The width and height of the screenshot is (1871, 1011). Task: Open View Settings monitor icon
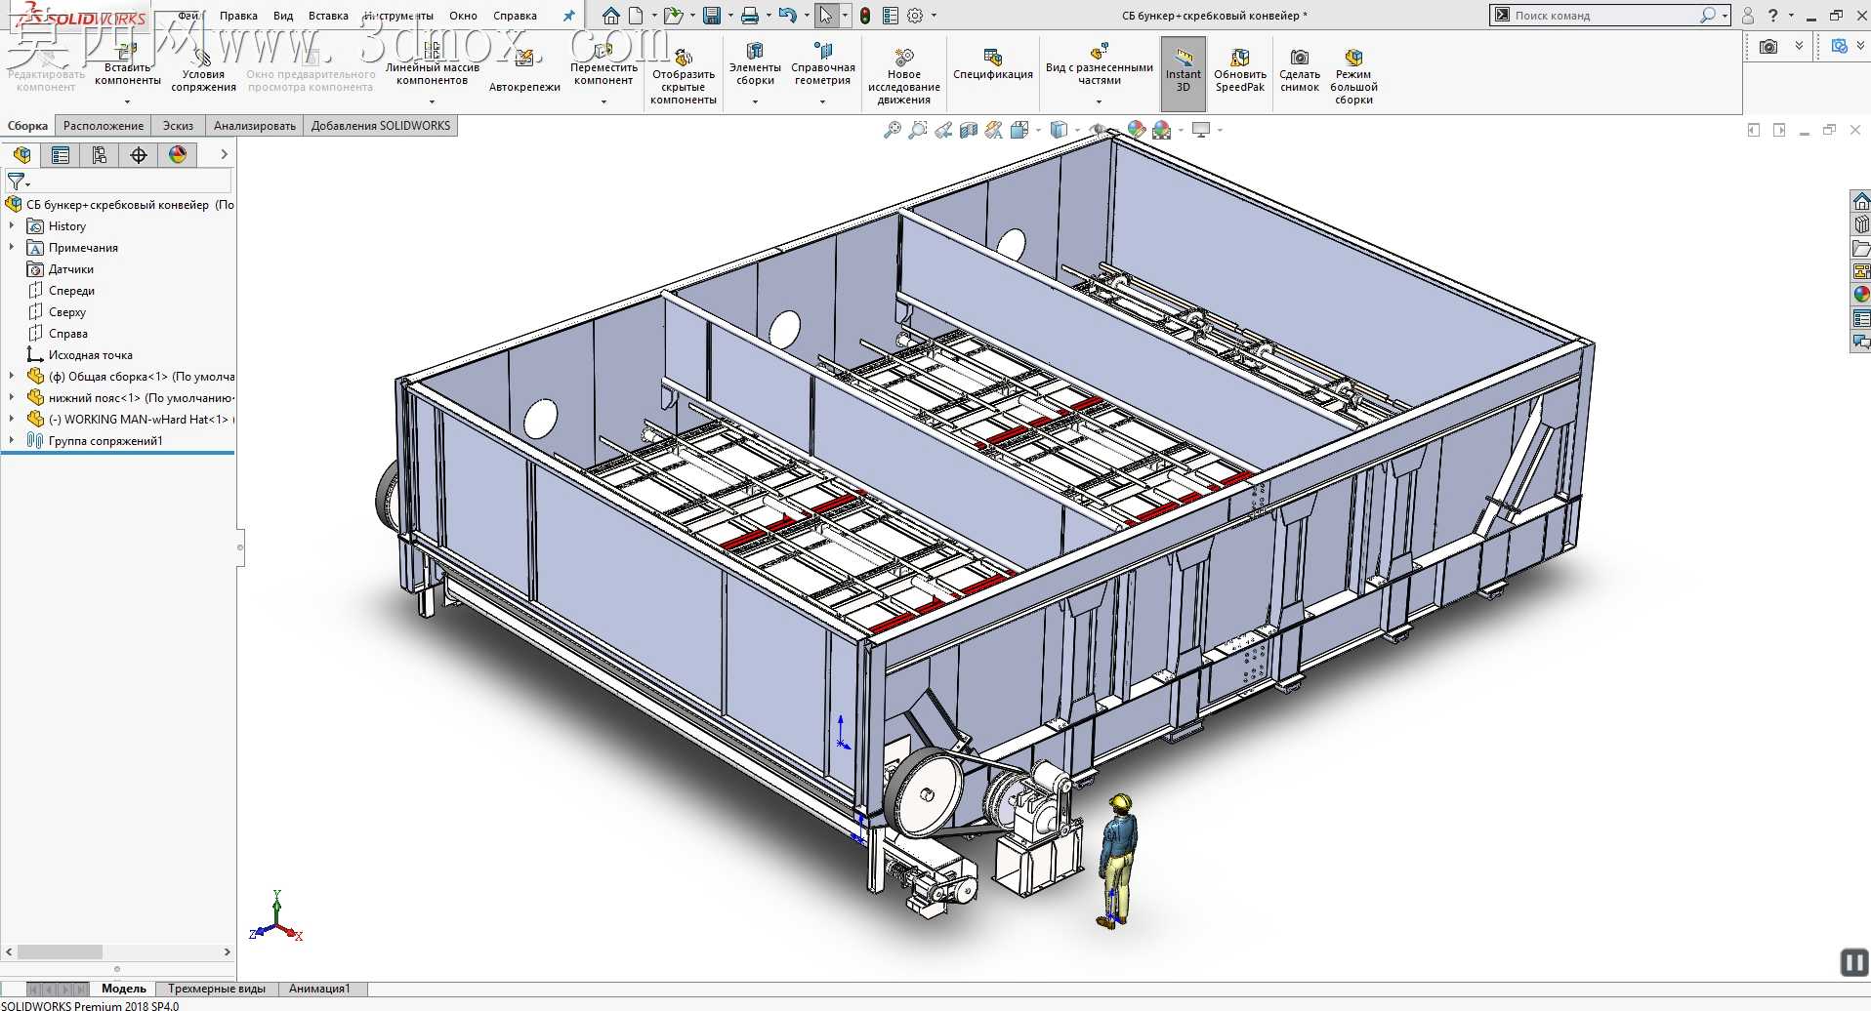pos(1201,130)
